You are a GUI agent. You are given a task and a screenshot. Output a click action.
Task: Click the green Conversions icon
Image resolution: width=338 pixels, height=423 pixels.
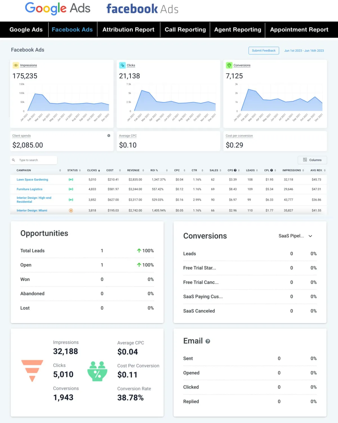(229, 65)
